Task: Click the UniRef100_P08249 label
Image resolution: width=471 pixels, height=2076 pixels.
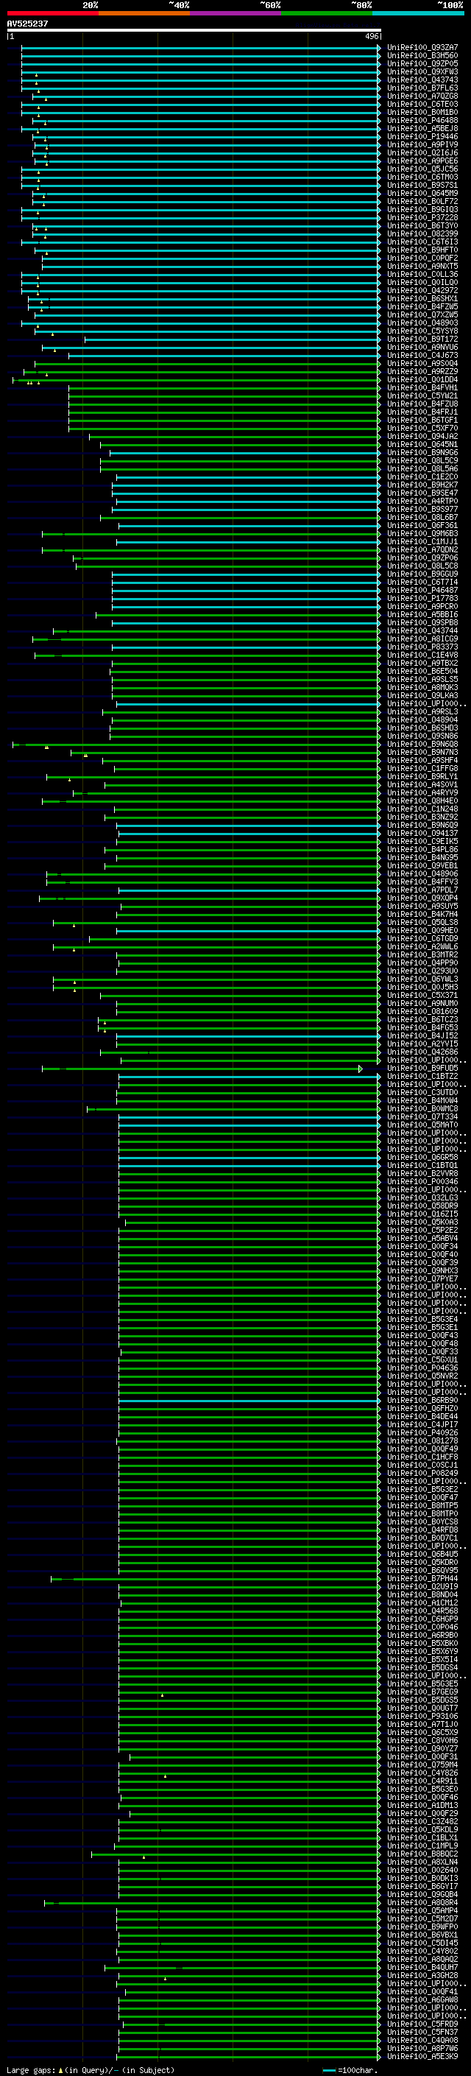Action: [x=422, y=1473]
